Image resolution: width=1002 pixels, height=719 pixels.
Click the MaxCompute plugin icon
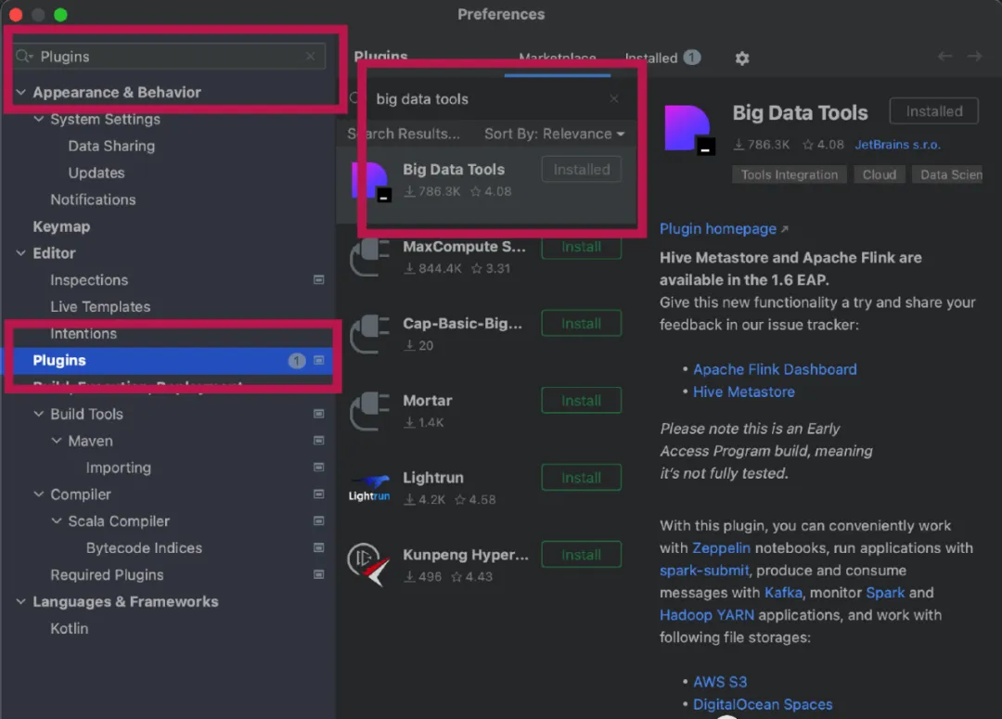(x=370, y=258)
